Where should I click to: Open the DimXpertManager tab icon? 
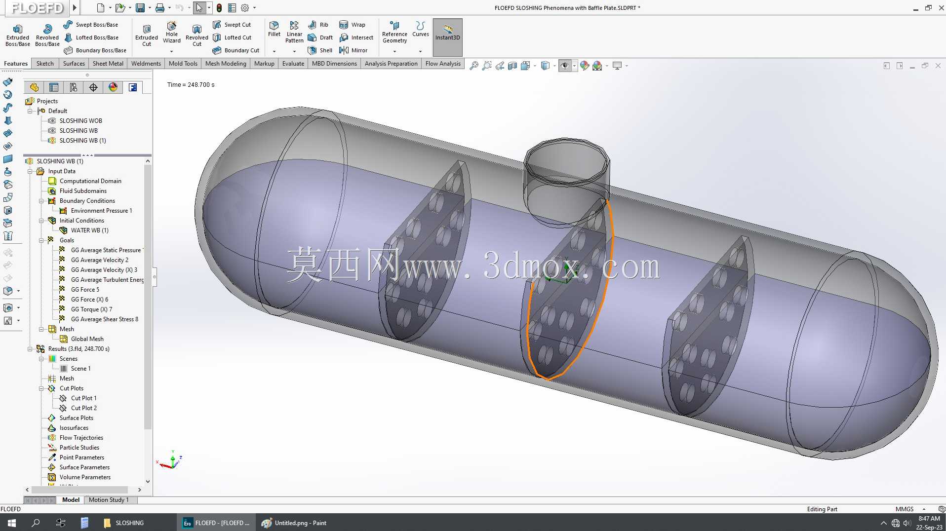pyautogui.click(x=93, y=87)
